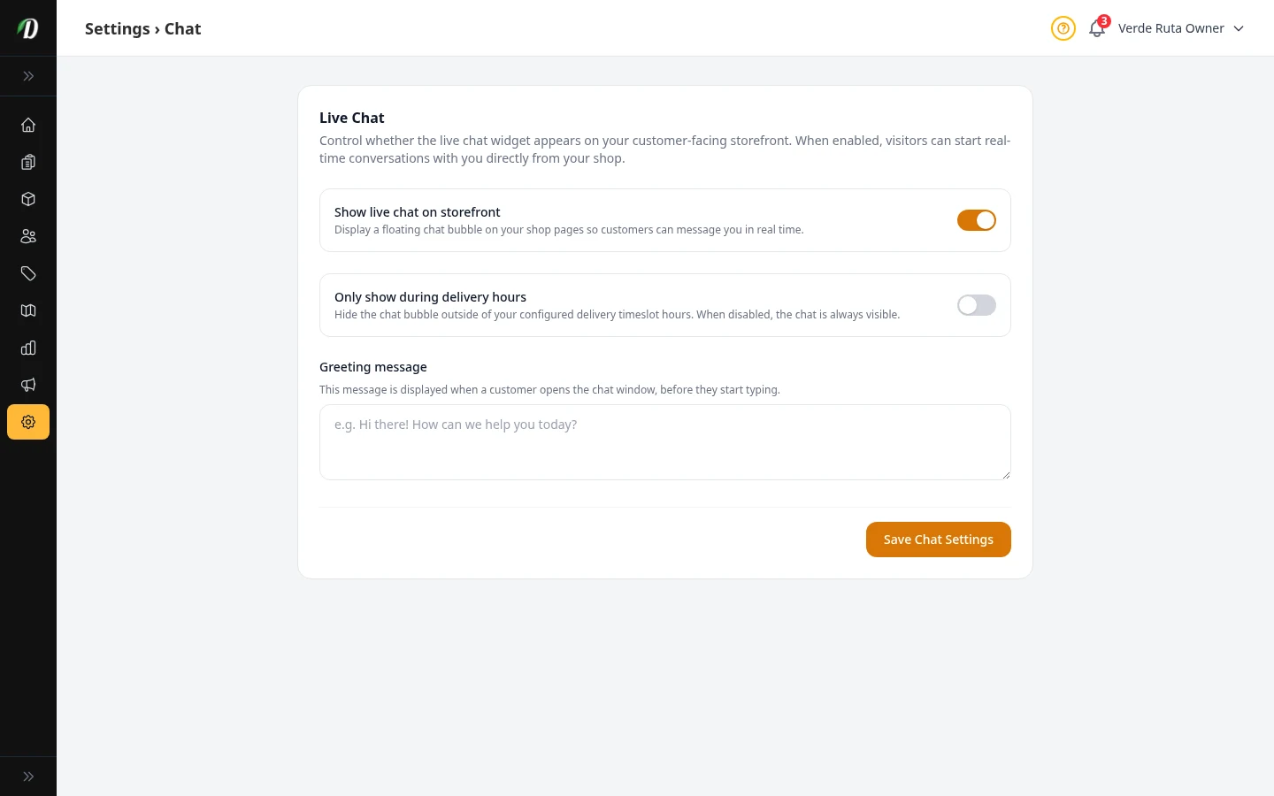Click the Settings breadcrumb link
Viewport: 1274px width, 796px height.
[117, 28]
